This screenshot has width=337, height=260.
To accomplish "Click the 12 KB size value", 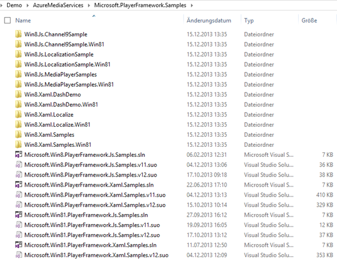I will [326, 225].
